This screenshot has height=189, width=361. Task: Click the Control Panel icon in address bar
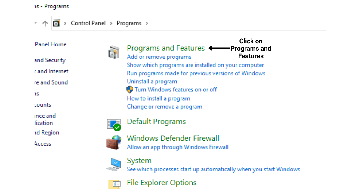56,23
